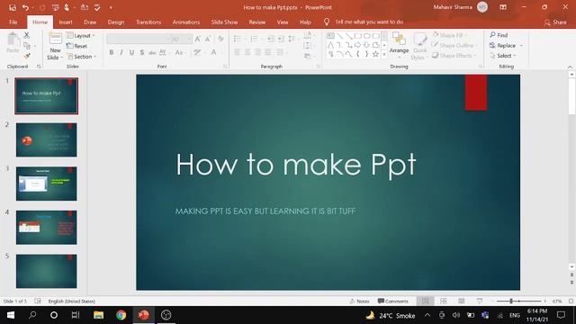Image resolution: width=576 pixels, height=324 pixels.
Task: Open the Select dropdown in Editing
Action: (x=503, y=56)
